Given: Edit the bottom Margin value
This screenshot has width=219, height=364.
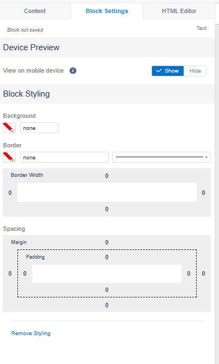Looking at the screenshot, I should pyautogui.click(x=107, y=305).
